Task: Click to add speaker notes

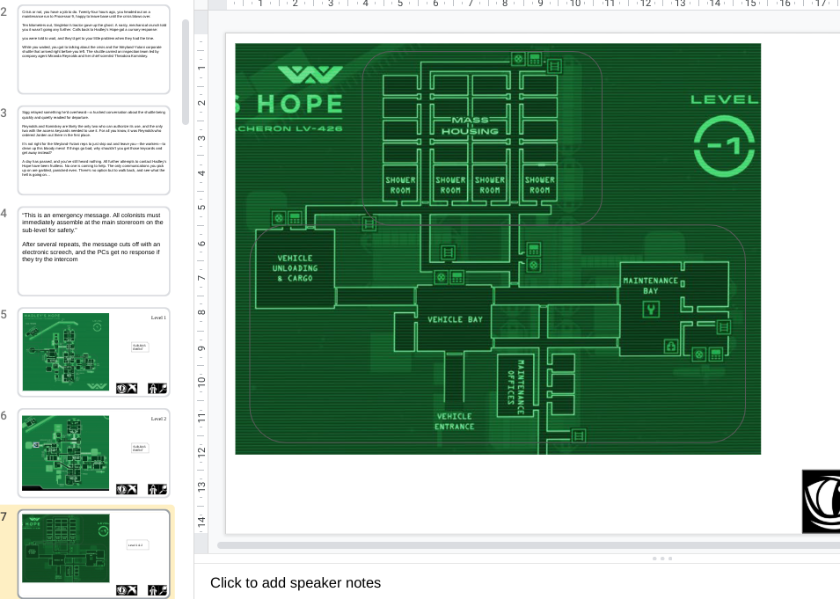Action: [296, 582]
